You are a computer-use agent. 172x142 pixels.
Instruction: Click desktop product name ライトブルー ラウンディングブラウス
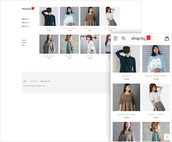point(70,28)
